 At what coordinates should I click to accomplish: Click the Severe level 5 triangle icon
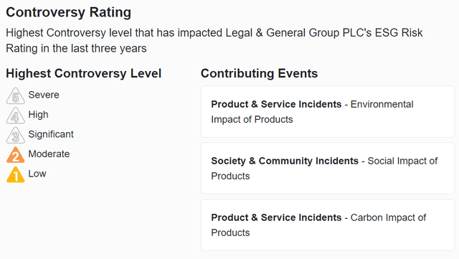[16, 96]
